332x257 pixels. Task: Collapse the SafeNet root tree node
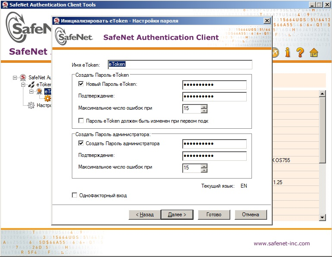(15, 78)
